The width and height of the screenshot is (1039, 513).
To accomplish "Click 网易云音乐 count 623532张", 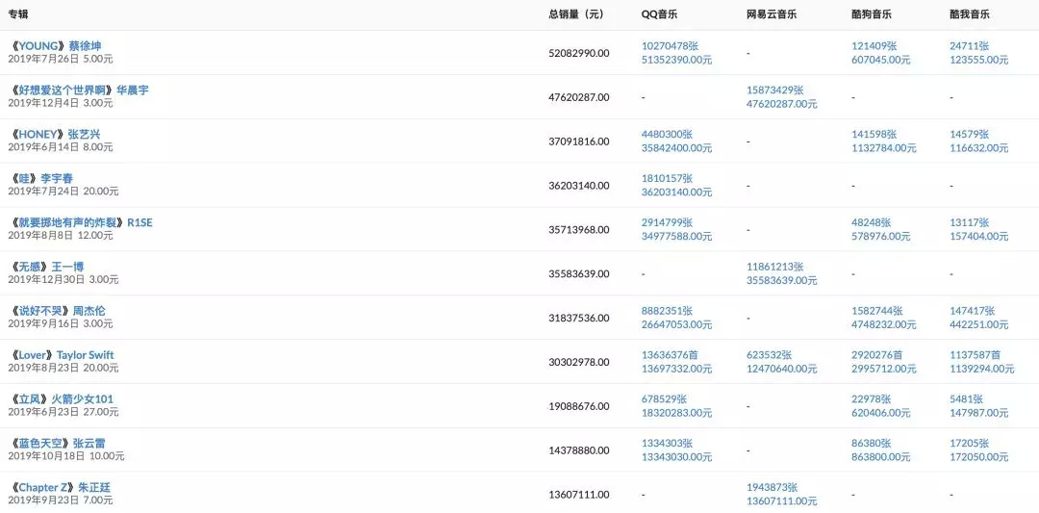I will tap(769, 355).
